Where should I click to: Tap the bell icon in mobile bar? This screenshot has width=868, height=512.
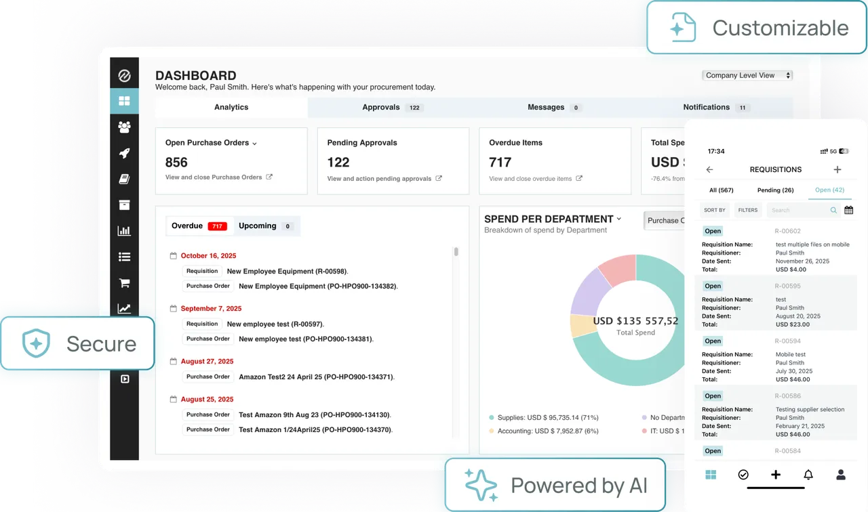(808, 475)
